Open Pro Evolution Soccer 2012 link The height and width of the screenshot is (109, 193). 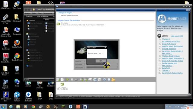click(x=171, y=41)
